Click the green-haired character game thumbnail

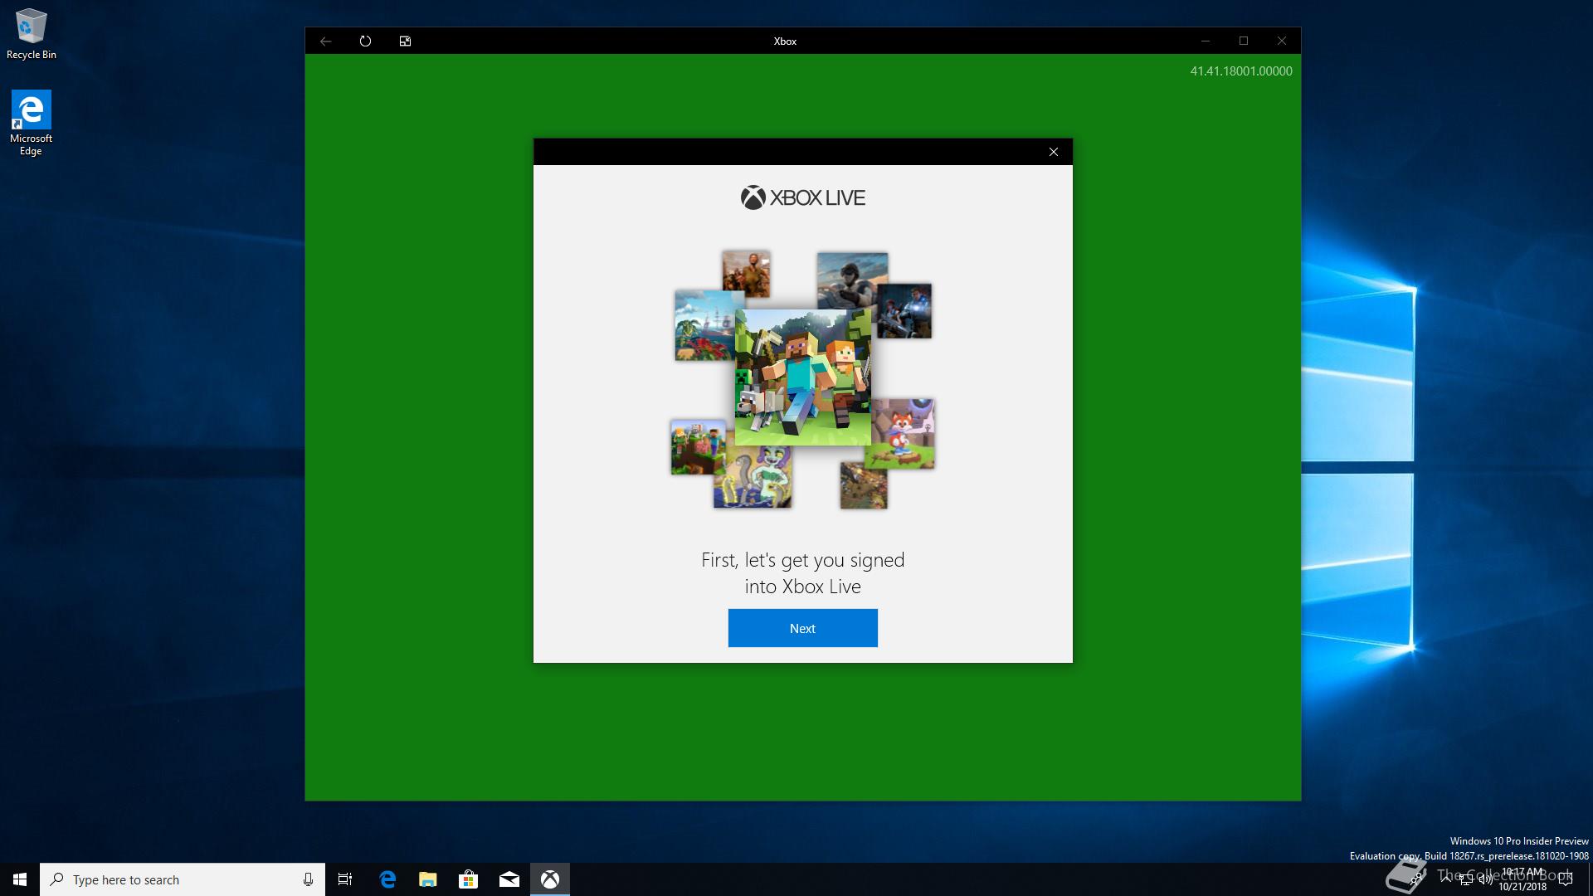(x=753, y=476)
